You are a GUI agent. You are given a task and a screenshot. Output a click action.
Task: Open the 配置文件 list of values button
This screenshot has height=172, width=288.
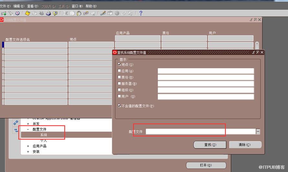(258, 132)
